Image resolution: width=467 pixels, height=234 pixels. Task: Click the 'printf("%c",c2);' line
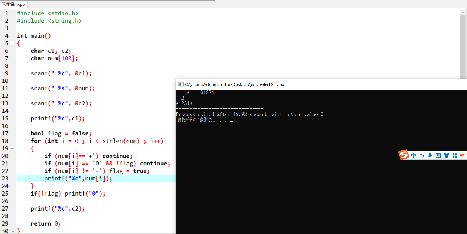(x=58, y=209)
